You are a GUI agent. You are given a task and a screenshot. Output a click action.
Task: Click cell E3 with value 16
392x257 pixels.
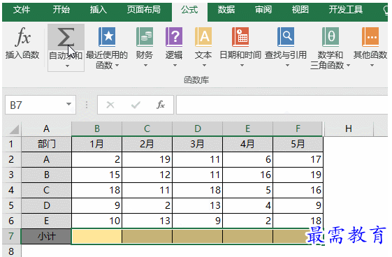click(x=248, y=175)
